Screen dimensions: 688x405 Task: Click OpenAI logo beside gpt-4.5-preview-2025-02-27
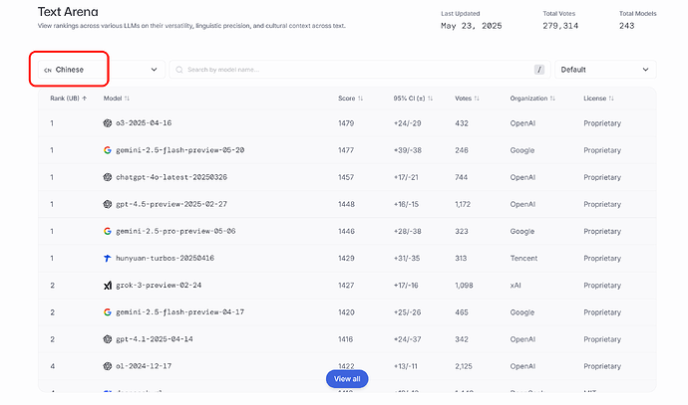108,204
